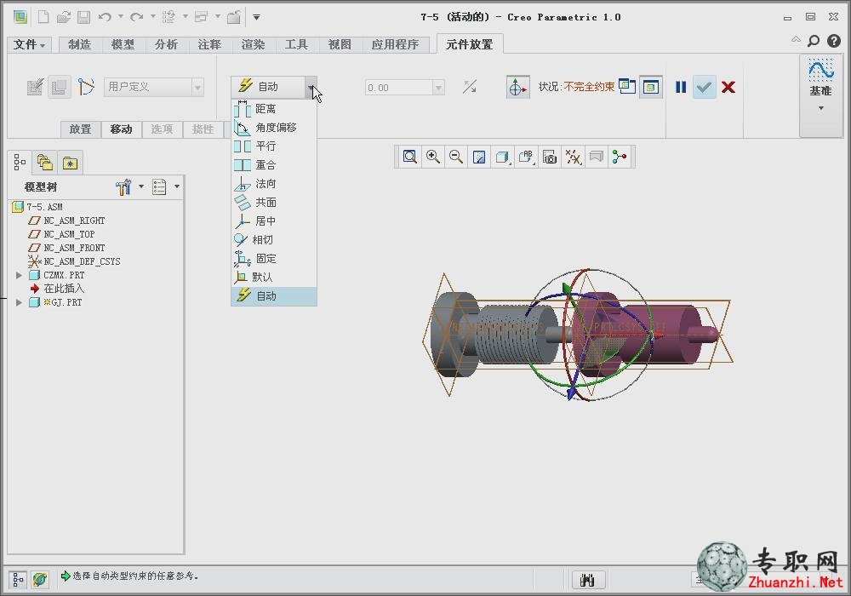The width and height of the screenshot is (851, 596).
Task: Choose the 平行 constraint option
Action: coord(273,146)
